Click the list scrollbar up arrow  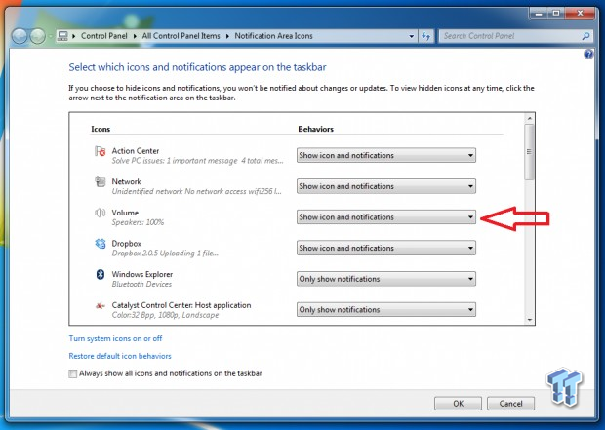(529, 118)
